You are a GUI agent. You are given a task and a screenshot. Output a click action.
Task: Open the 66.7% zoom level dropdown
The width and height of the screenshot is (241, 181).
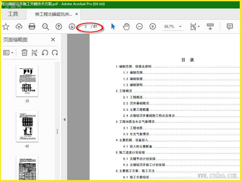[x=180, y=27]
